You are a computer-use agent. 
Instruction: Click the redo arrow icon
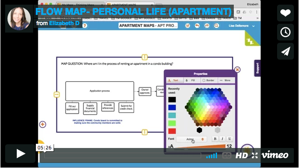point(207,26)
